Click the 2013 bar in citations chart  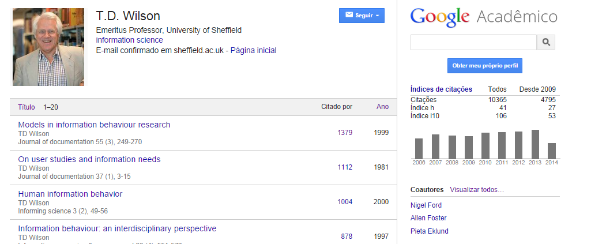coord(535,144)
